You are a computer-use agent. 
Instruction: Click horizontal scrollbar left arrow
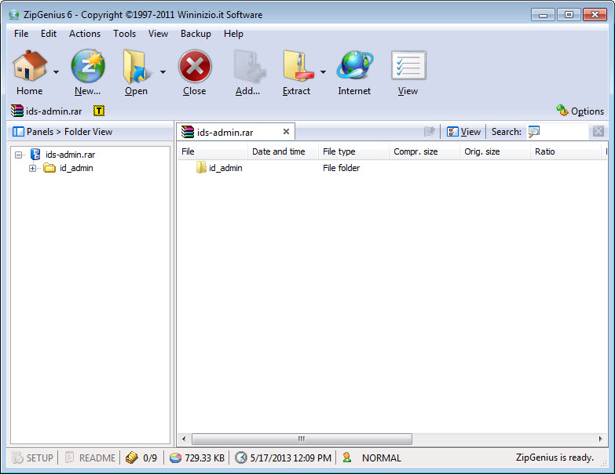click(x=184, y=439)
